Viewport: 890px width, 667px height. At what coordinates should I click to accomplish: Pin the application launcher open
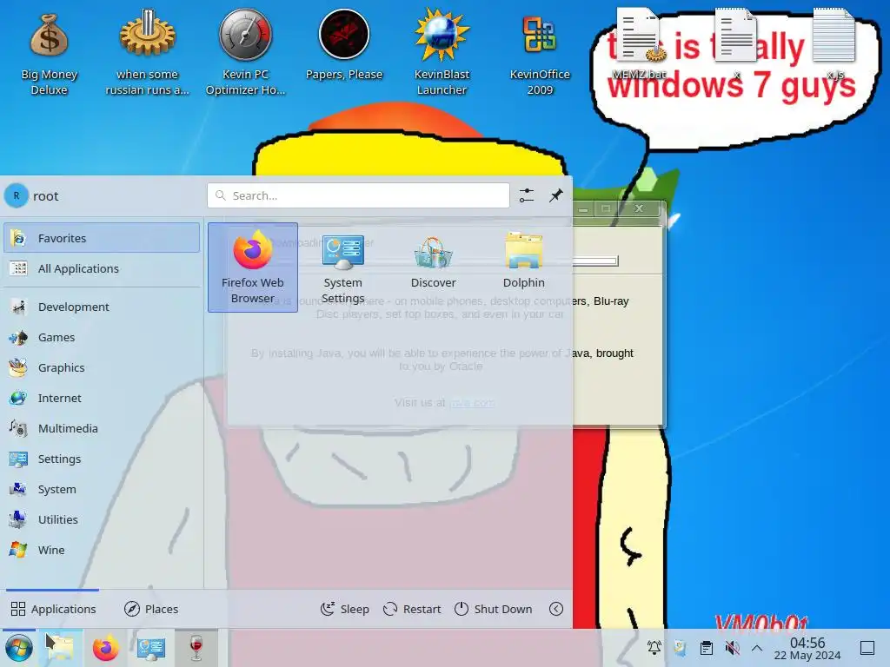click(x=555, y=195)
